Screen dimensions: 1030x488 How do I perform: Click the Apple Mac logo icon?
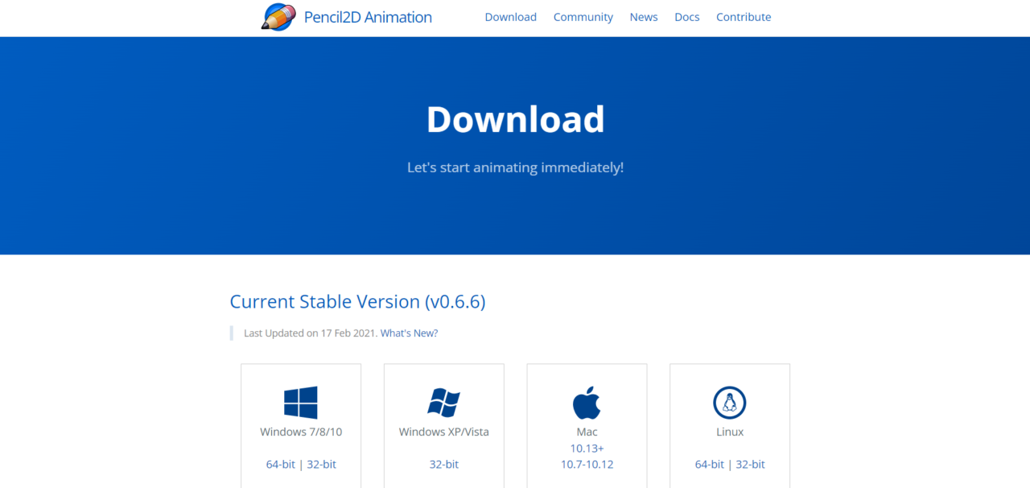(x=587, y=403)
